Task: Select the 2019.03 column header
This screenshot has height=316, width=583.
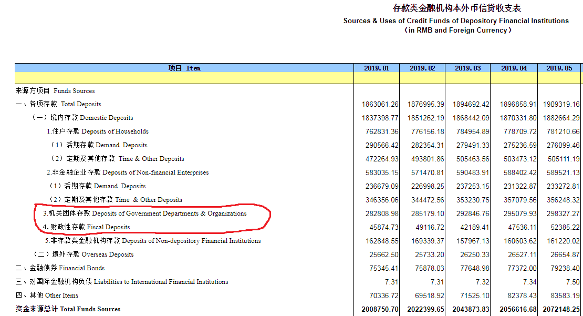Action: coord(468,68)
